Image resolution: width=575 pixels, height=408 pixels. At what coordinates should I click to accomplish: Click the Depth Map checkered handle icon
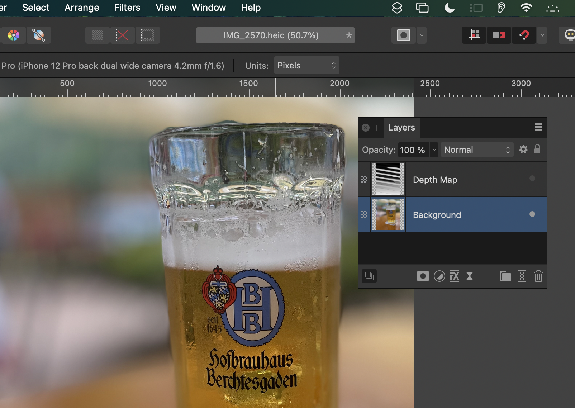click(364, 179)
